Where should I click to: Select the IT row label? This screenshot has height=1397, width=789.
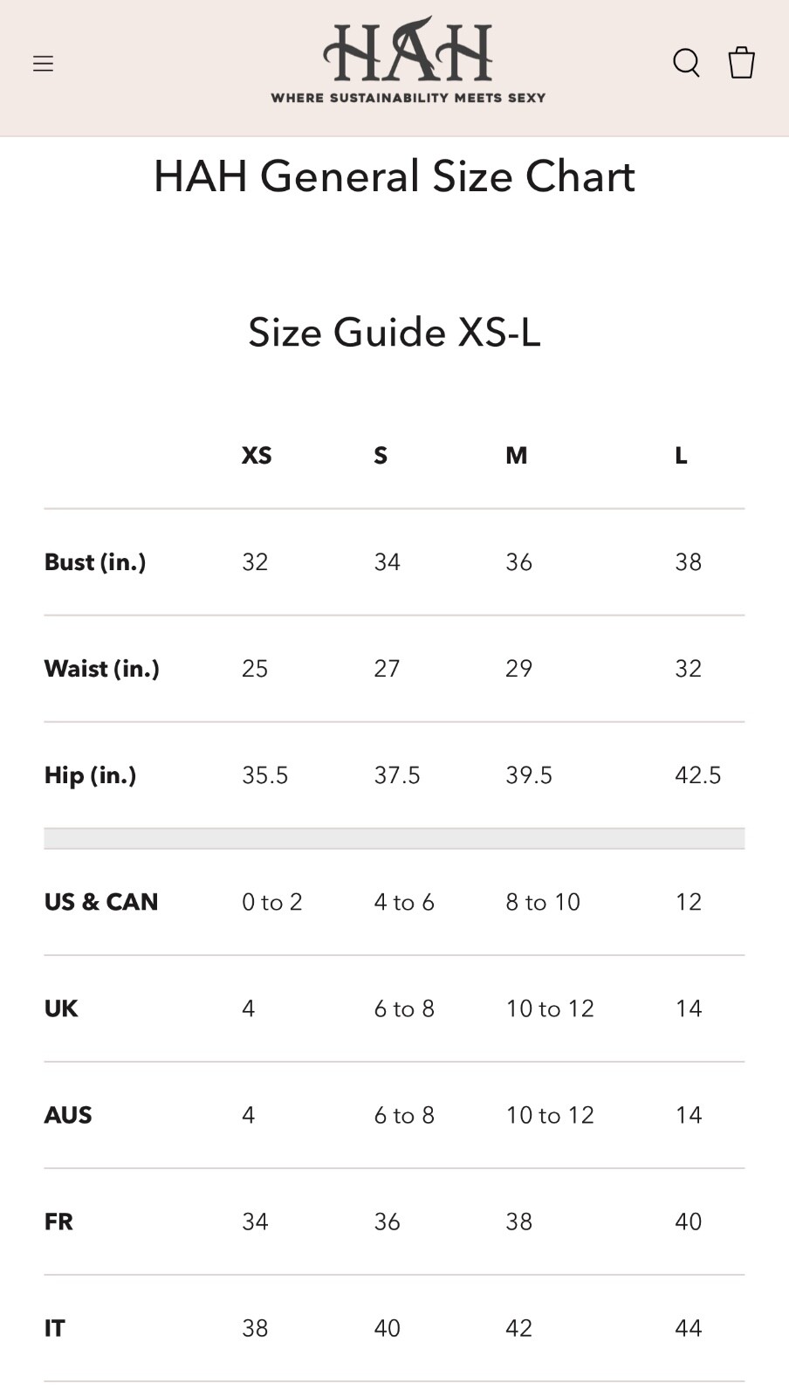coord(54,1328)
